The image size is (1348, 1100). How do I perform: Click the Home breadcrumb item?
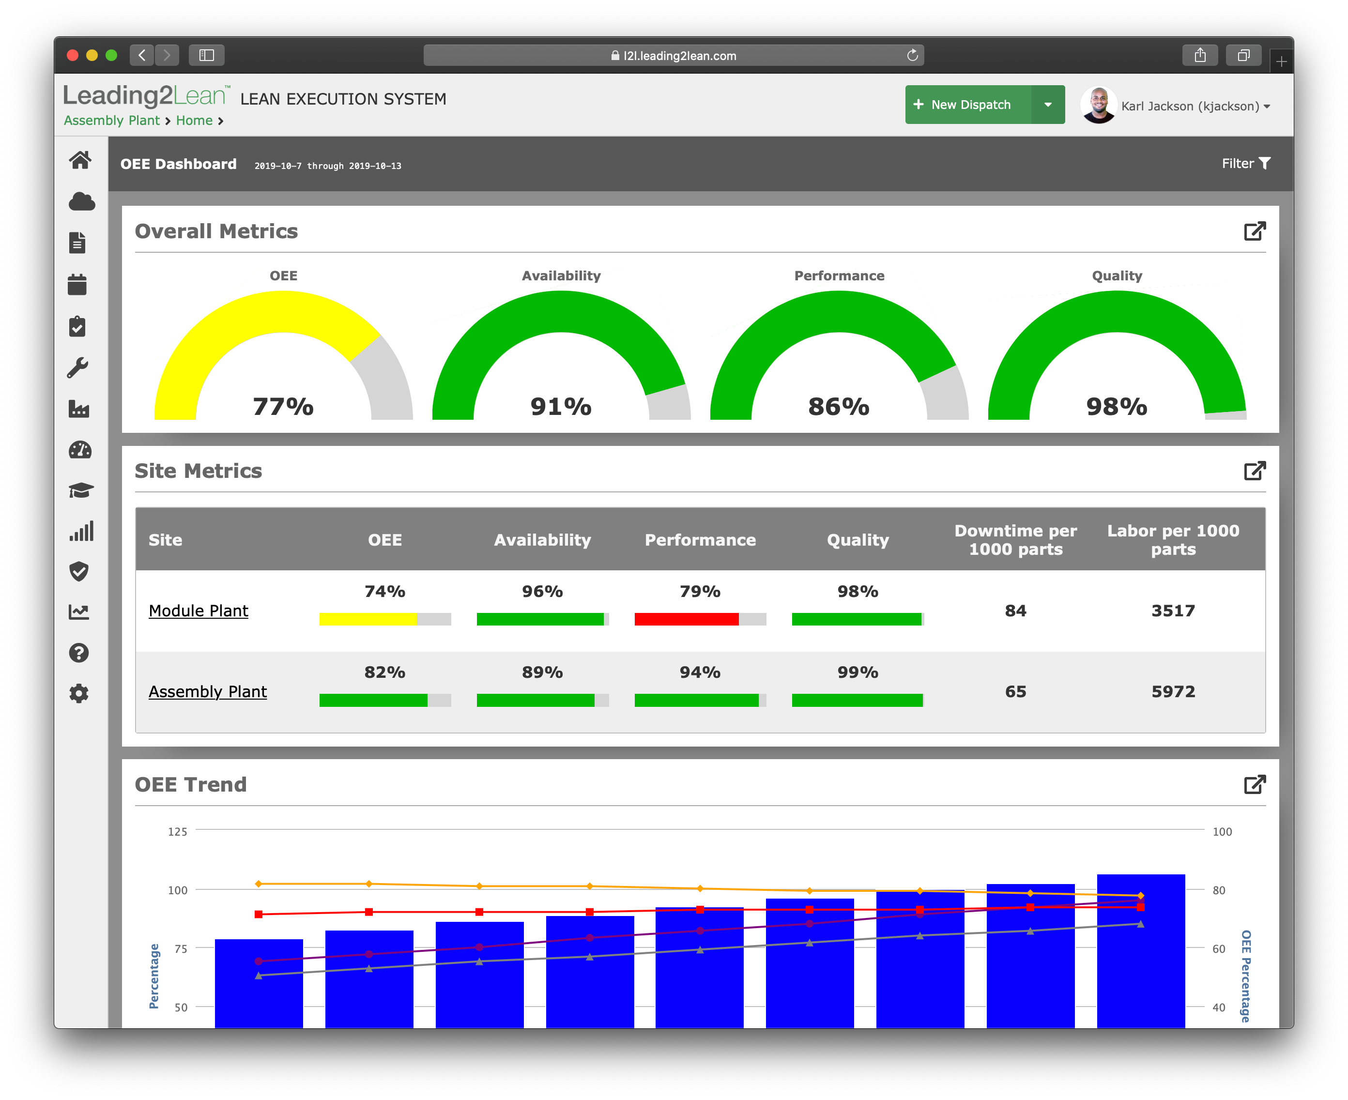pos(194,121)
